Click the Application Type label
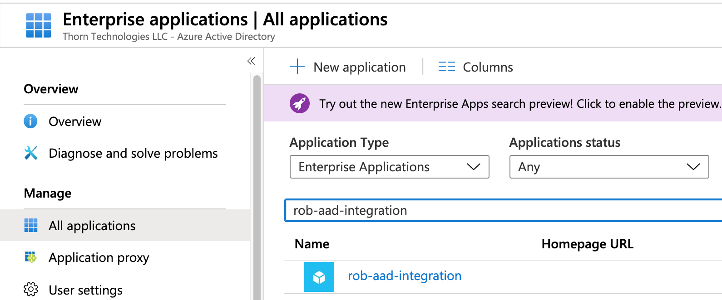 point(339,142)
